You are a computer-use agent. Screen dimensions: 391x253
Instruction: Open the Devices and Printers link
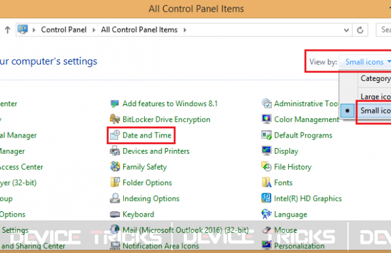click(156, 151)
